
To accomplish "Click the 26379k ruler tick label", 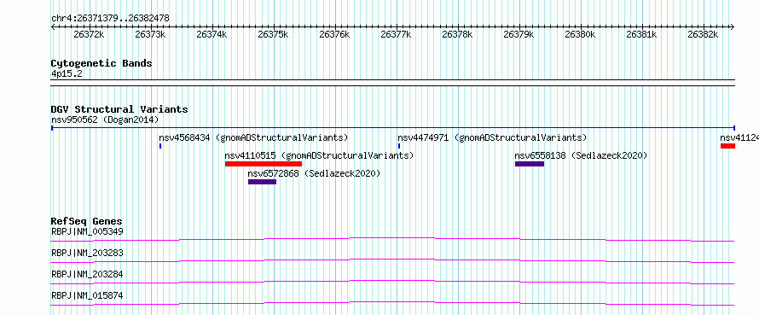I will (x=519, y=35).
